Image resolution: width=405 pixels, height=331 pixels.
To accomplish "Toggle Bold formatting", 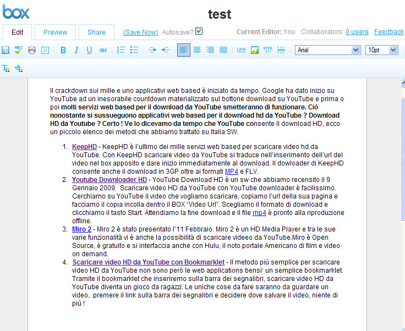I will (63, 50).
